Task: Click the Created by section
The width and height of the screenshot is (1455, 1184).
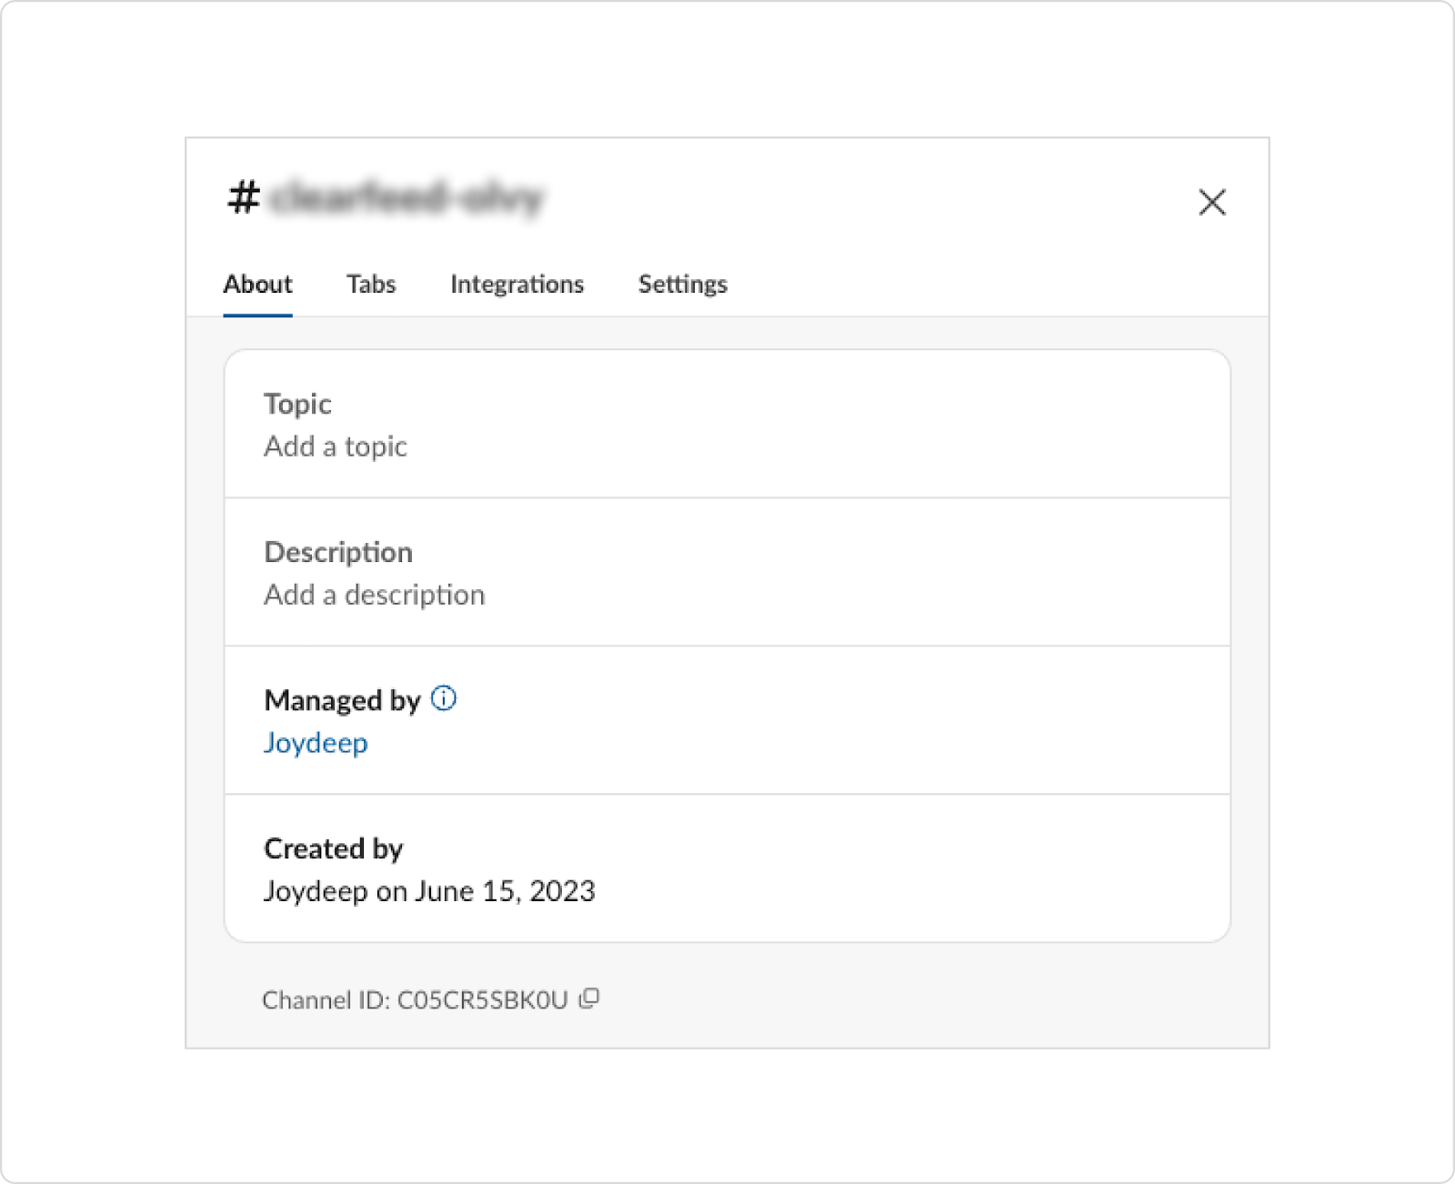Action: (x=333, y=848)
